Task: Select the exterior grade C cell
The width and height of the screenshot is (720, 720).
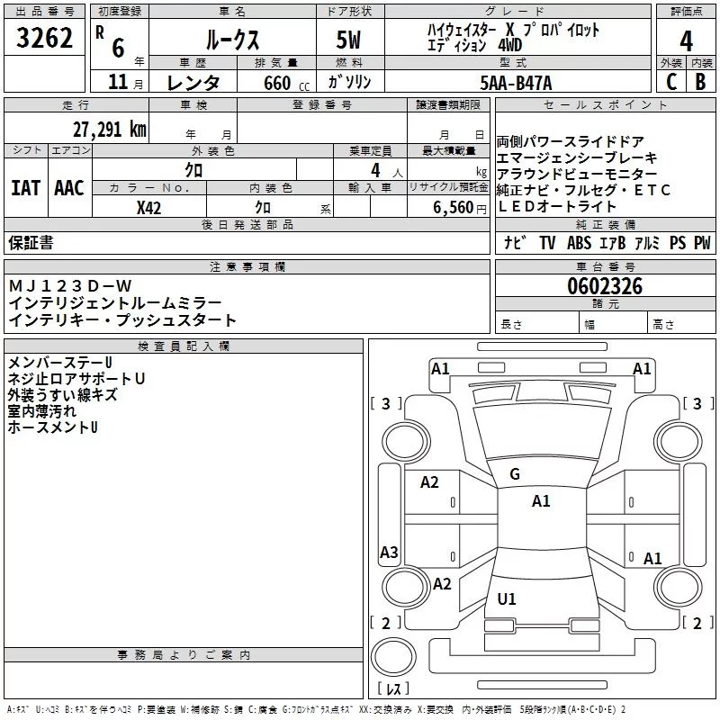Action: click(670, 82)
